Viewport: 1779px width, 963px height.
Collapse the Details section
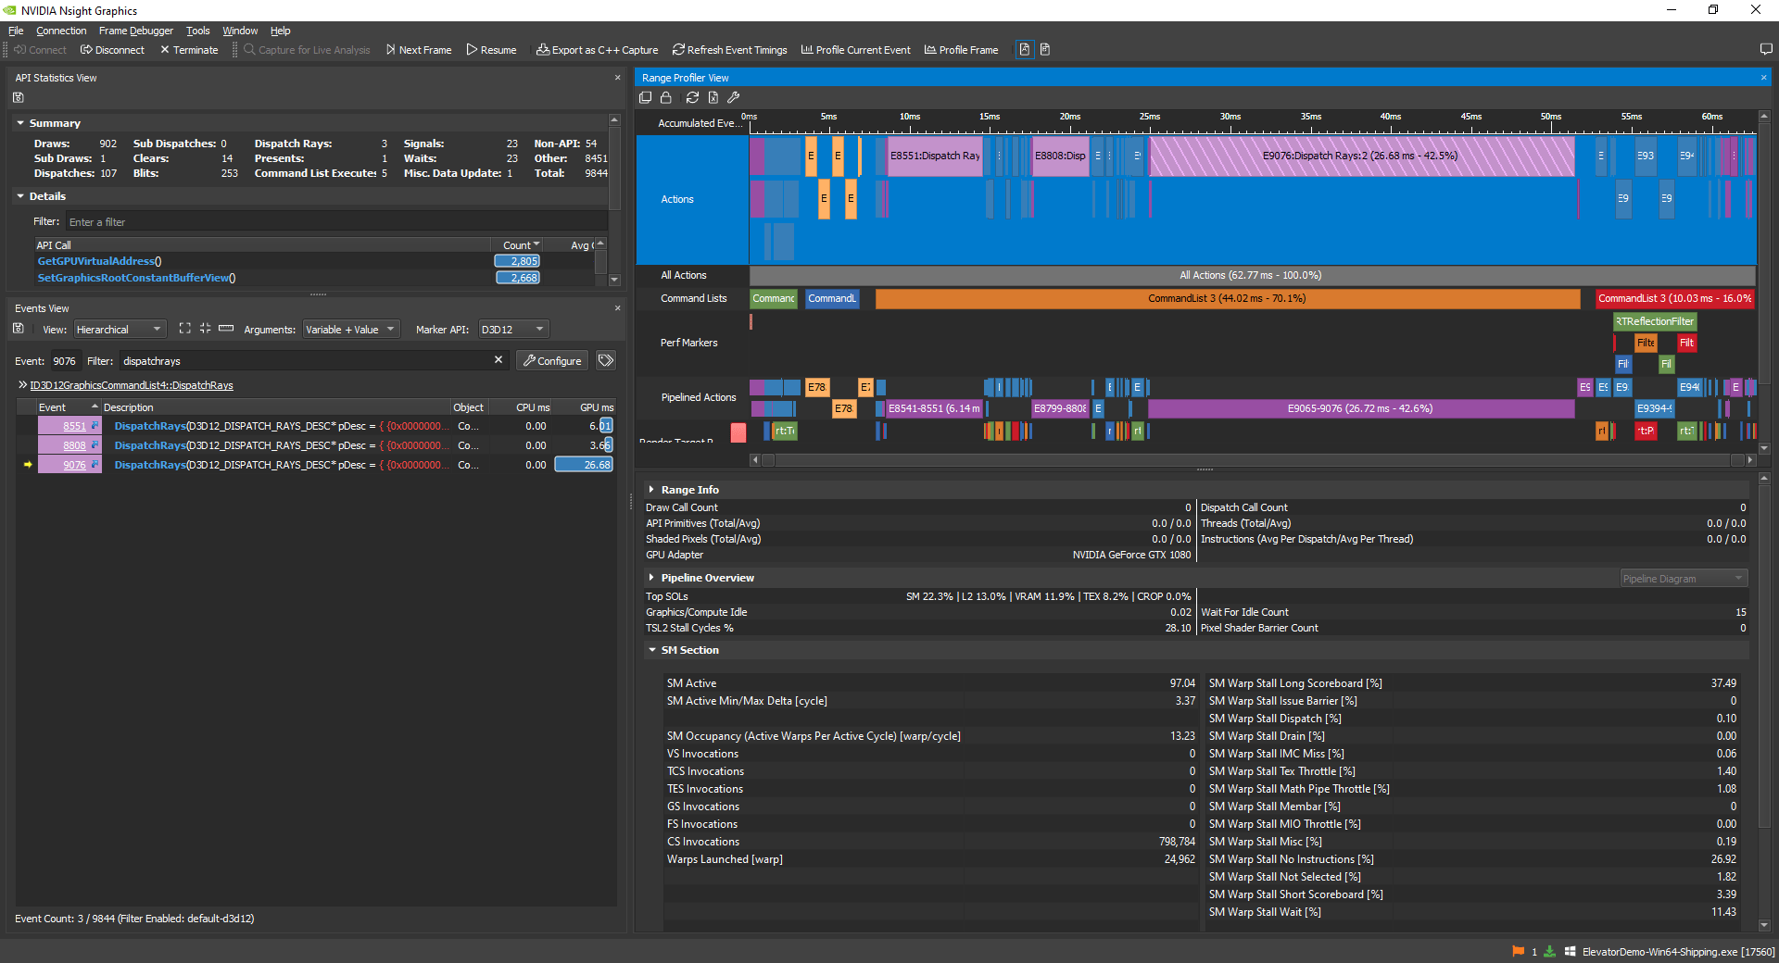[x=20, y=196]
